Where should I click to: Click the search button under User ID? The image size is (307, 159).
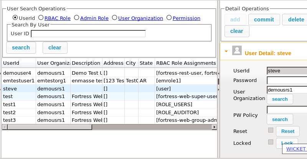click(21, 48)
